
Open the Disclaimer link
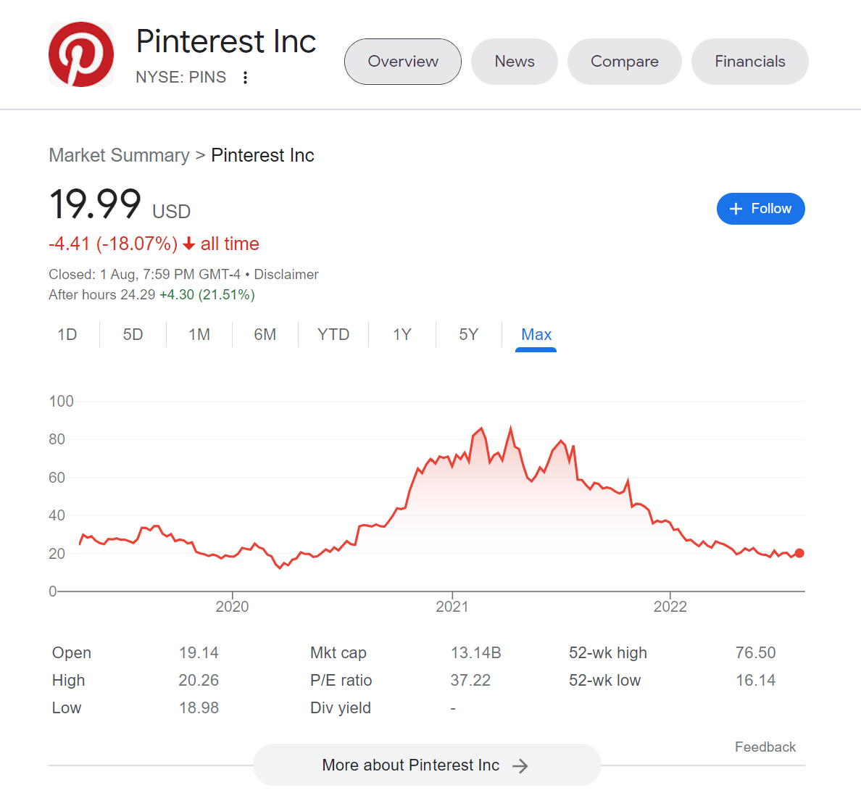(x=286, y=275)
